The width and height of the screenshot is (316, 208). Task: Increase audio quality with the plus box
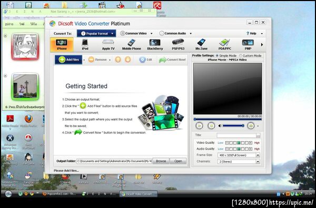click(251, 149)
